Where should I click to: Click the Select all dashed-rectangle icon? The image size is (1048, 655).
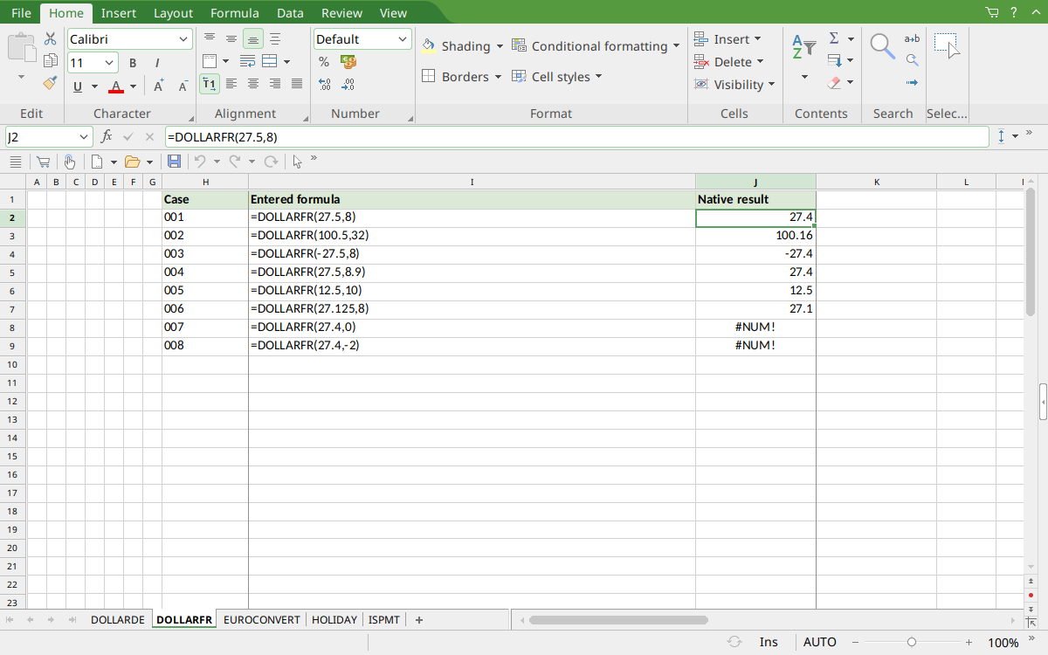pos(947,45)
